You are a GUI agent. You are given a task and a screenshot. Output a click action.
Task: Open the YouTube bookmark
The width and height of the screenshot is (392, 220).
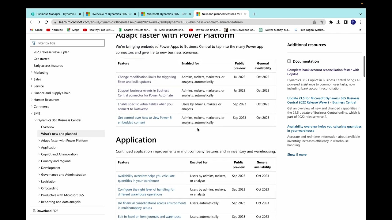(x=55, y=30)
